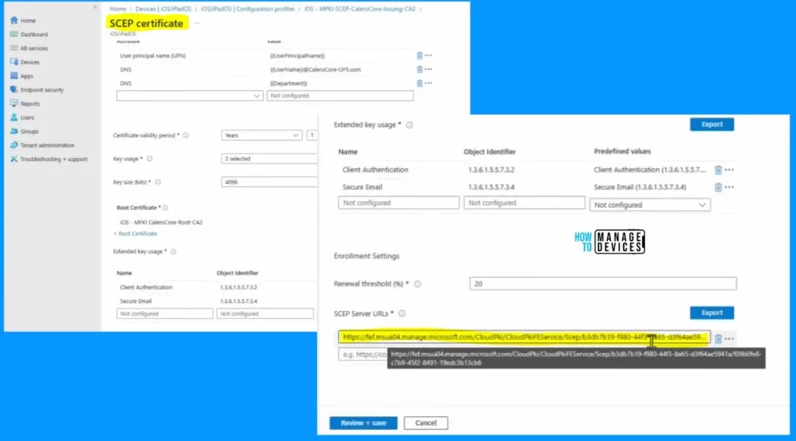Click iOS/iPadOS | Configuration profiles breadcrumb
Viewport: 796px width, 441px height.
(247, 9)
